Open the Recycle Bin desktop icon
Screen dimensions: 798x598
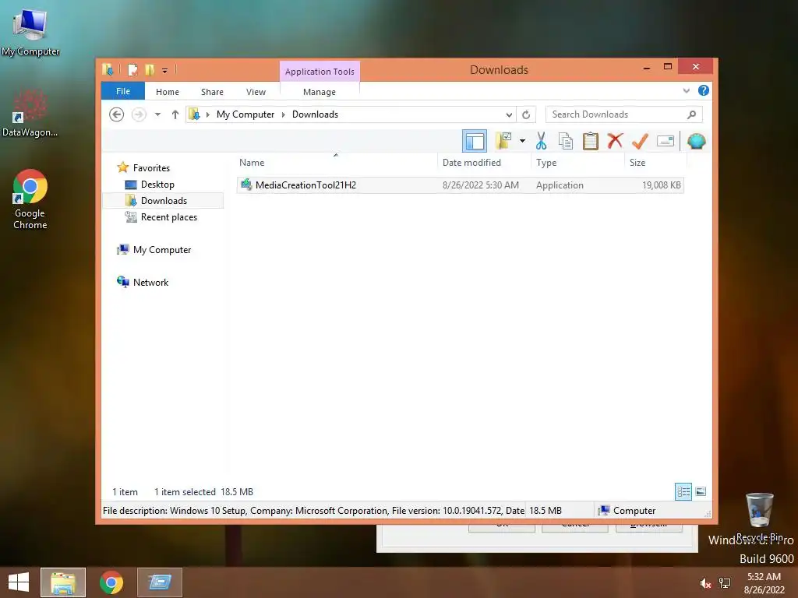tap(759, 517)
